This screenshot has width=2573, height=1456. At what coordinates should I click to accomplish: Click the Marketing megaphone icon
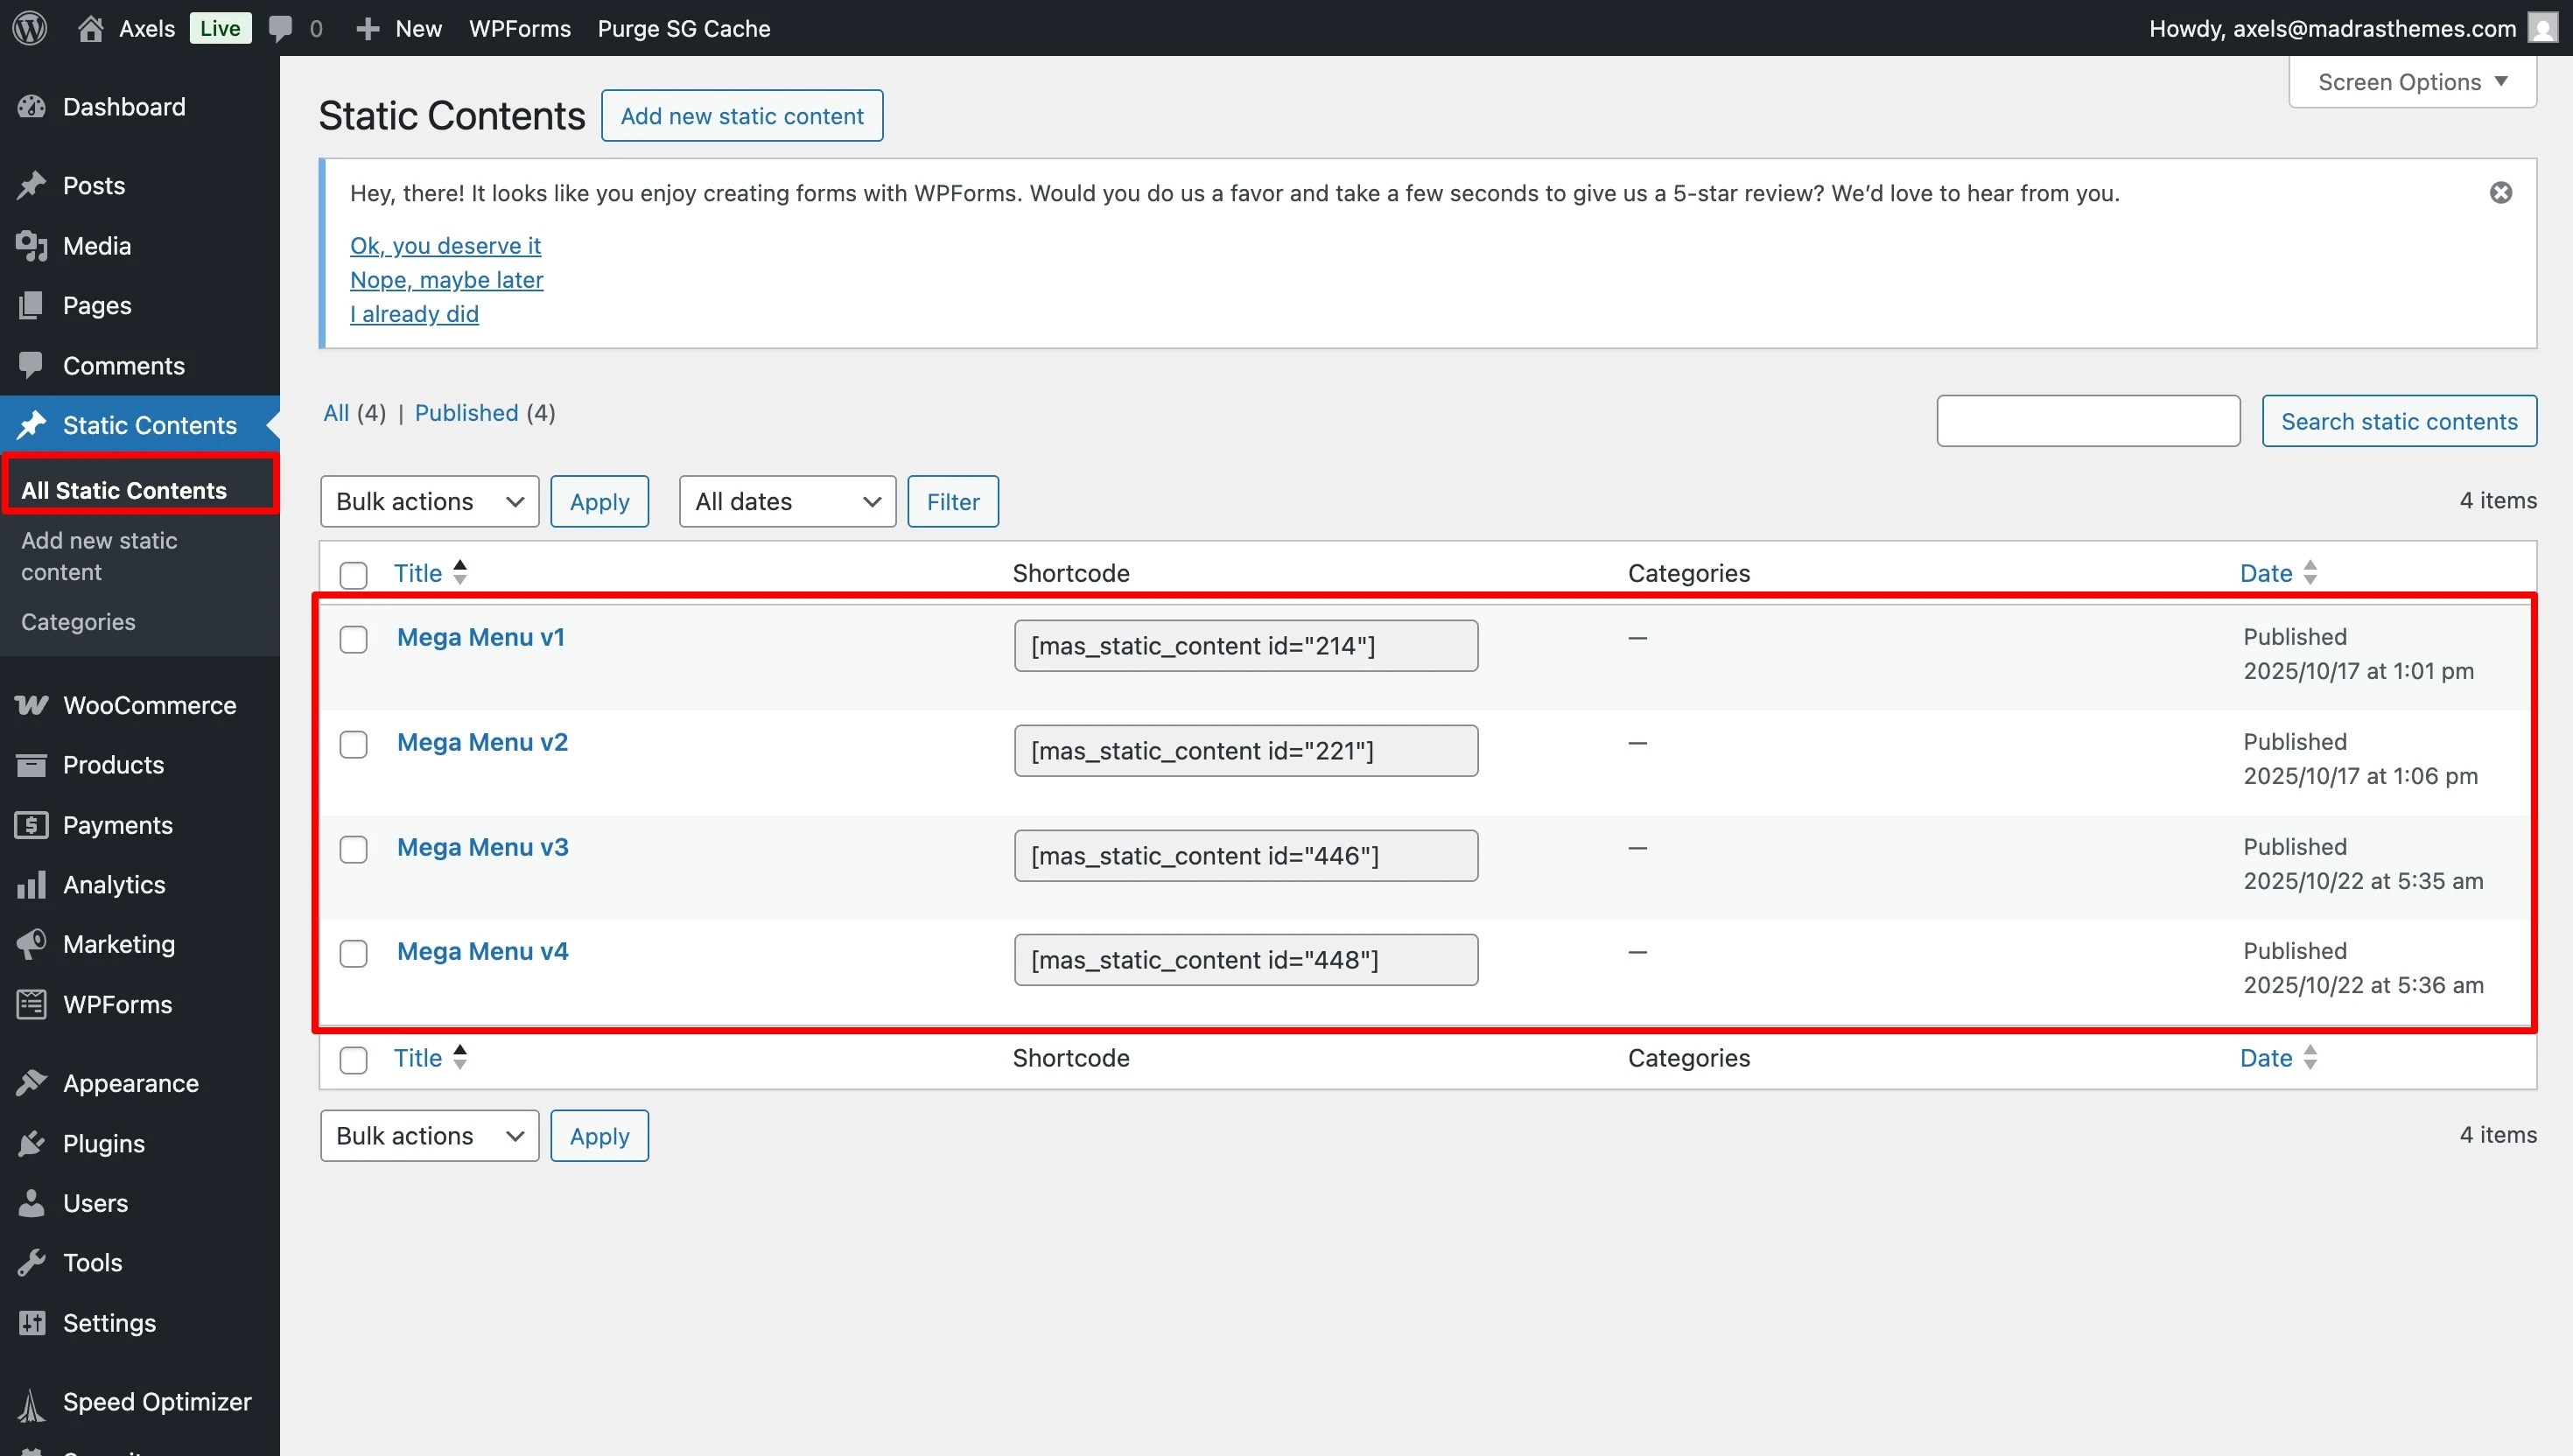tap(31, 944)
